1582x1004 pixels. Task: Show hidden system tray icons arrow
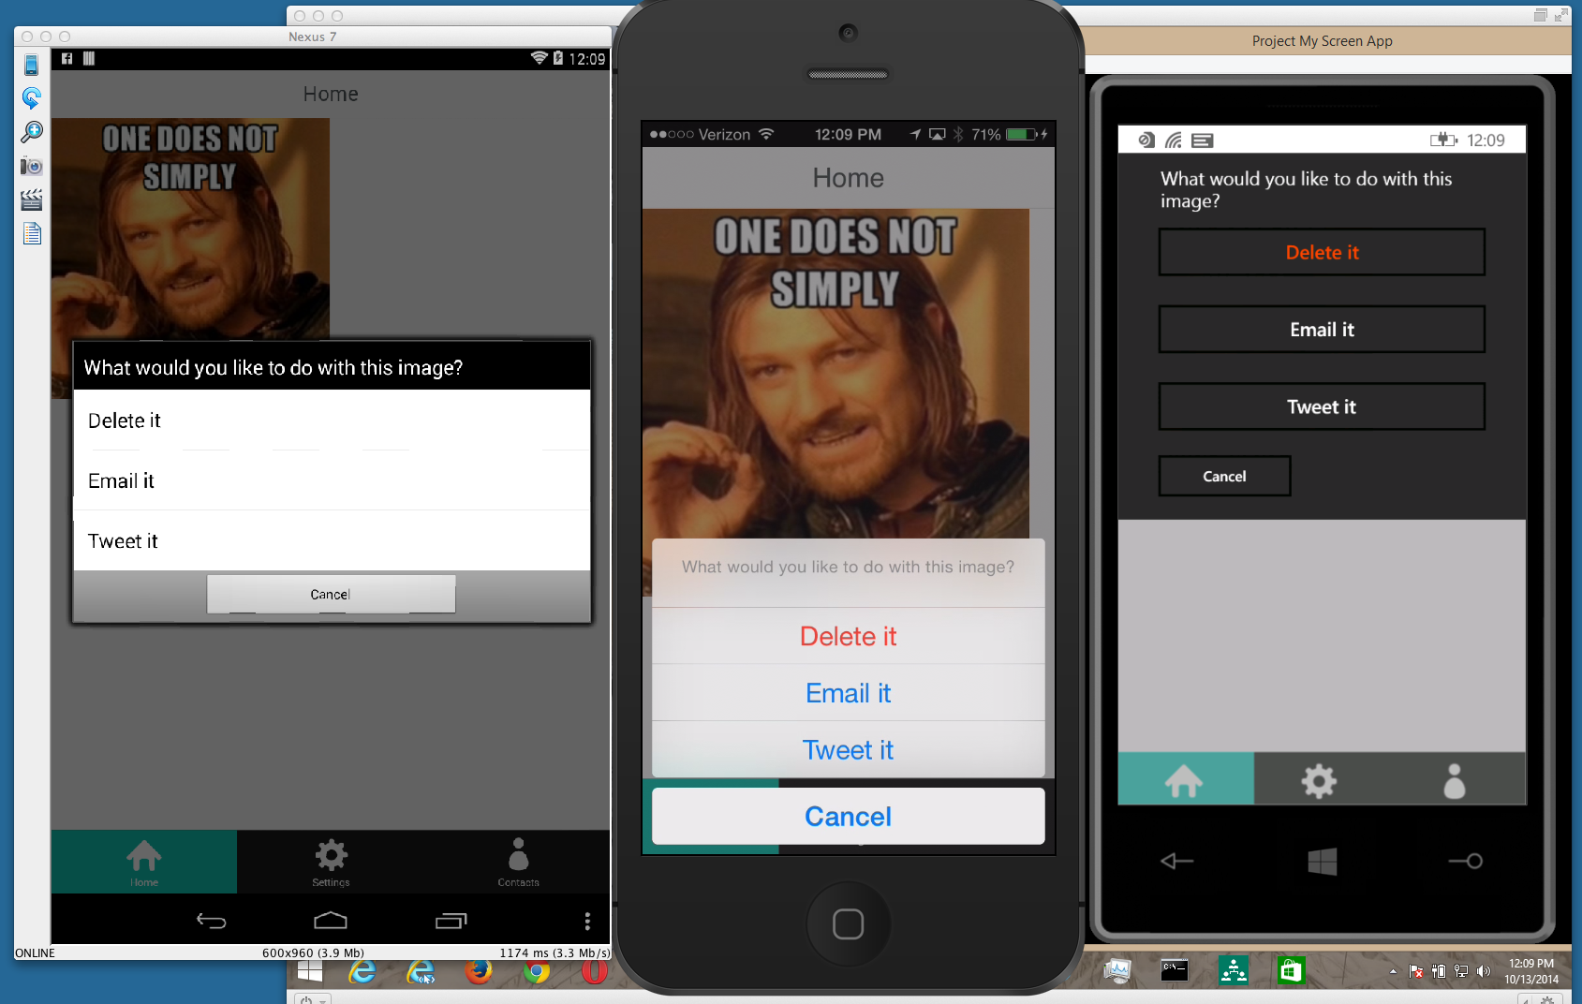click(x=1393, y=971)
